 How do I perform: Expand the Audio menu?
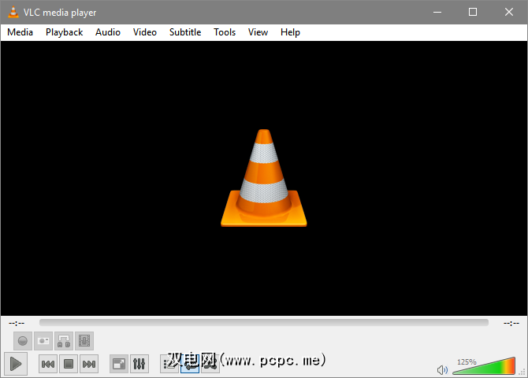[x=108, y=32]
